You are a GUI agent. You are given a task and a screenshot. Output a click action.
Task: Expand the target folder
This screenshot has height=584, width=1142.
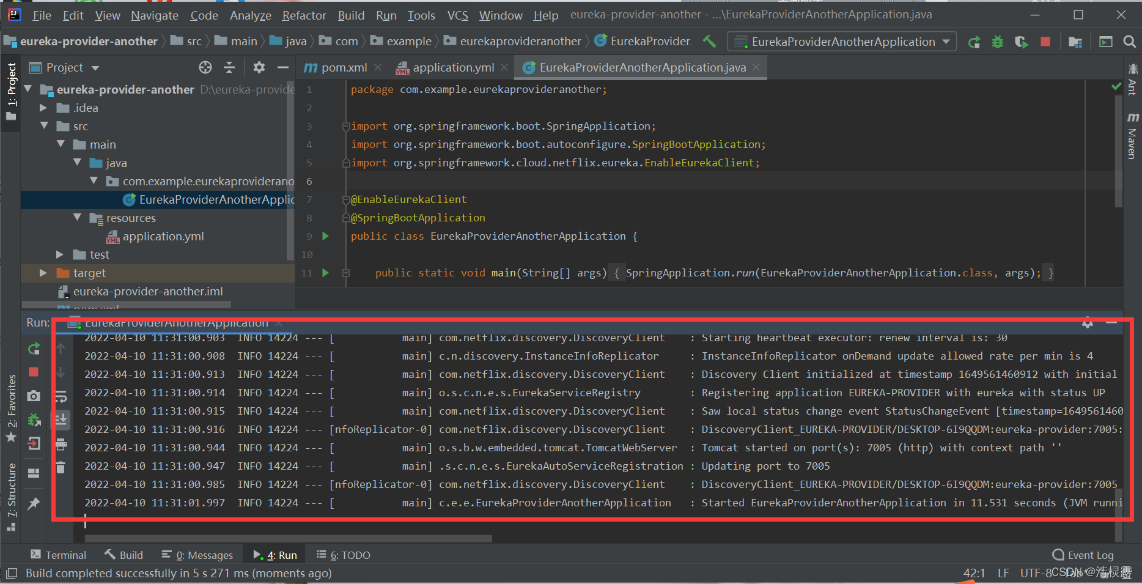(43, 273)
